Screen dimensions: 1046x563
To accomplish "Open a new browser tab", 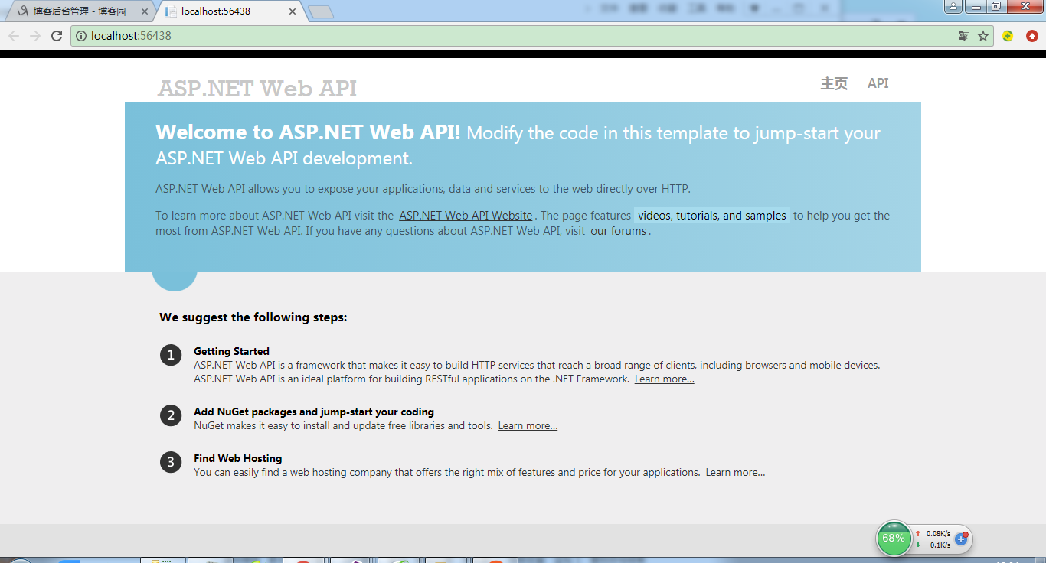I will (320, 11).
